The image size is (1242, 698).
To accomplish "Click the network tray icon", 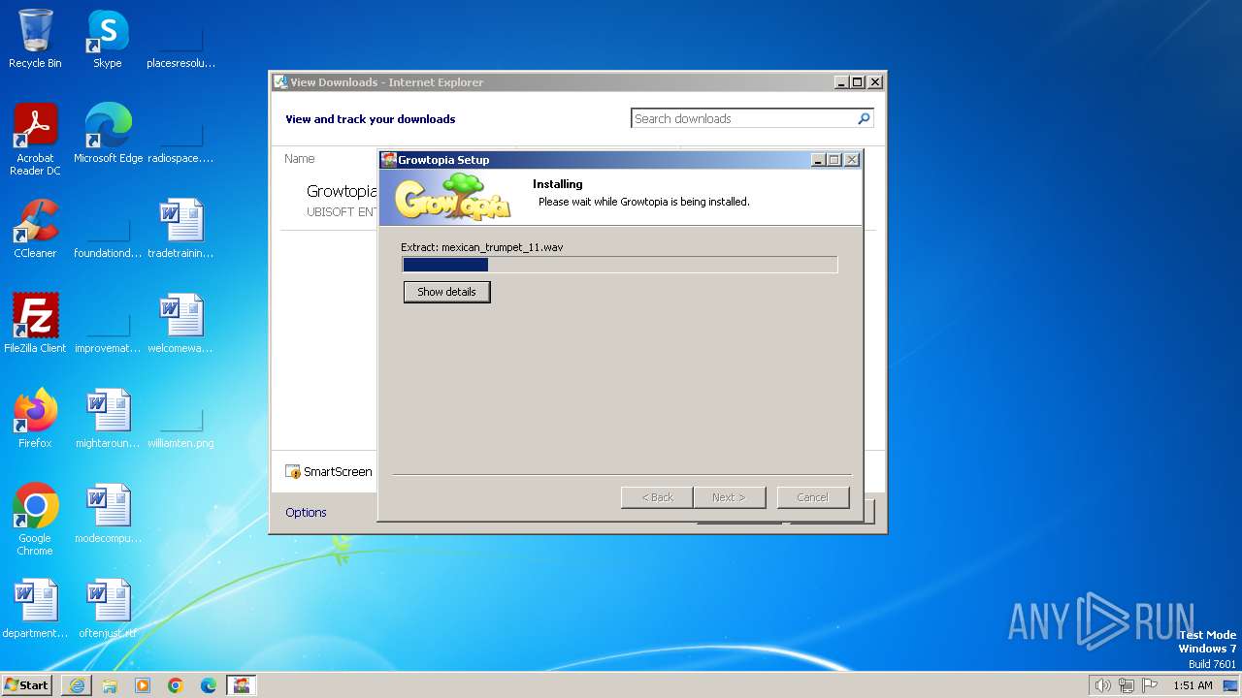I will coord(1127,685).
